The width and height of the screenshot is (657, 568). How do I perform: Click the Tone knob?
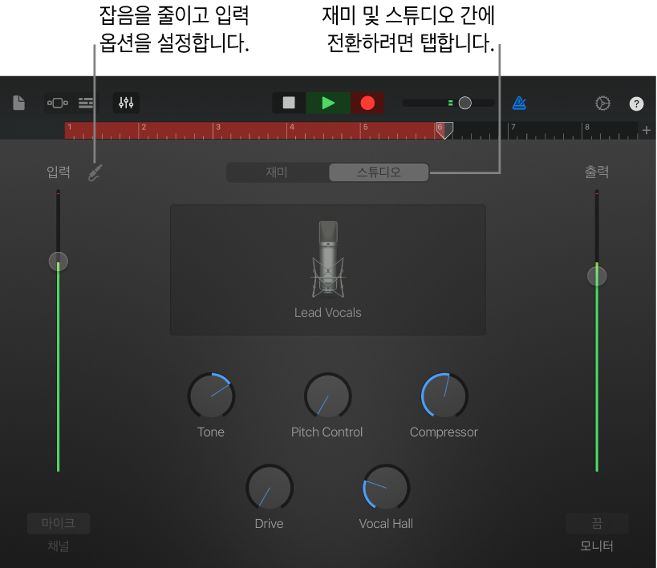[211, 396]
